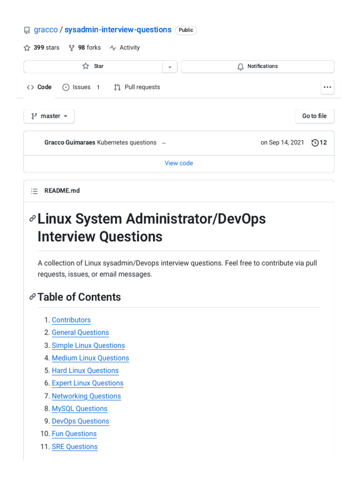Open the three-dots more tabs menu
Viewport: 358px width, 477px height.
[x=327, y=87]
